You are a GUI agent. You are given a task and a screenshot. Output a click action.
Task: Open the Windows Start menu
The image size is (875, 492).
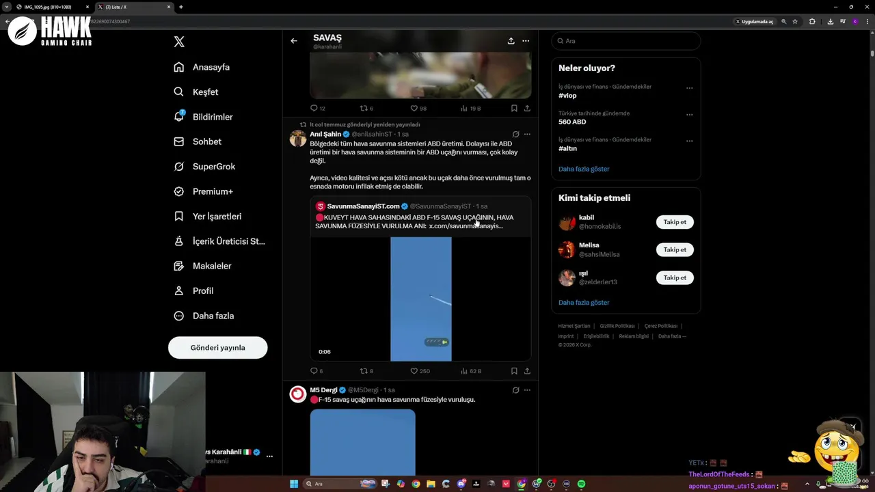coord(294,484)
